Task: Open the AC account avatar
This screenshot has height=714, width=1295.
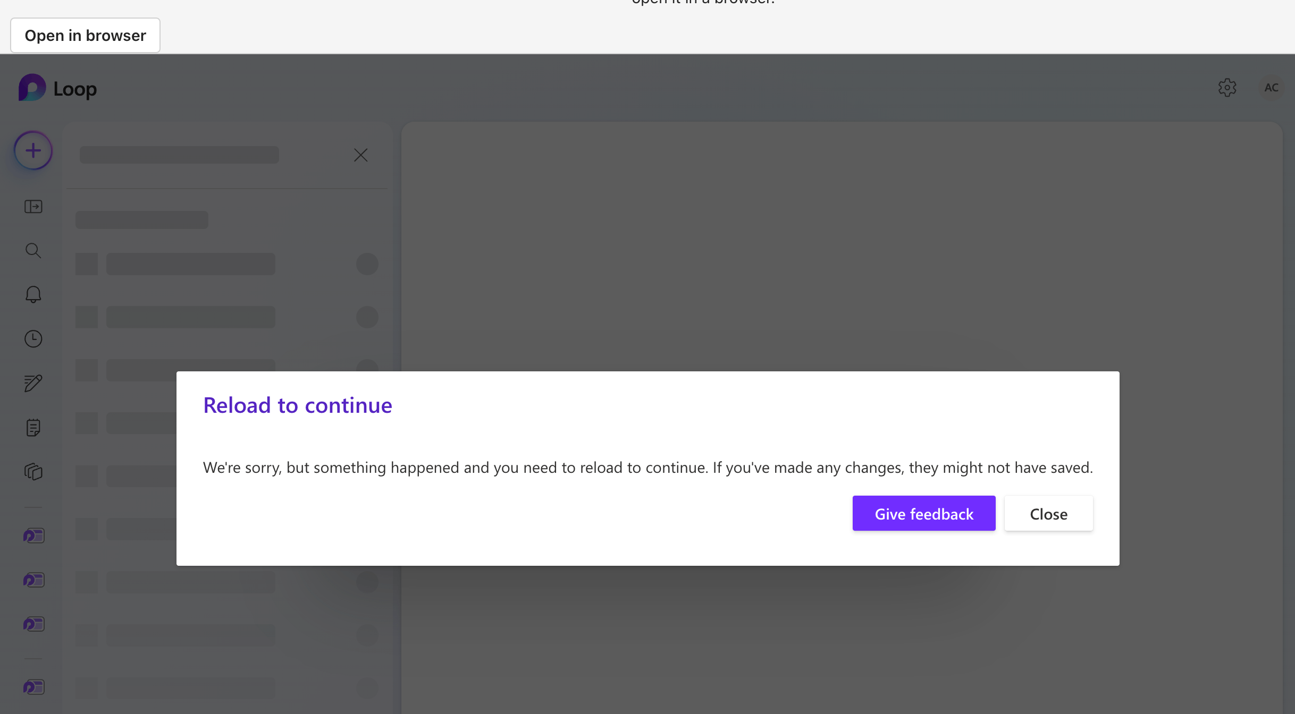Action: point(1271,88)
